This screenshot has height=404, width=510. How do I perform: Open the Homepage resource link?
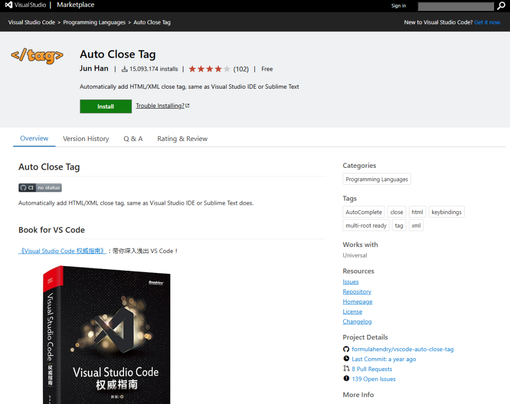click(358, 301)
